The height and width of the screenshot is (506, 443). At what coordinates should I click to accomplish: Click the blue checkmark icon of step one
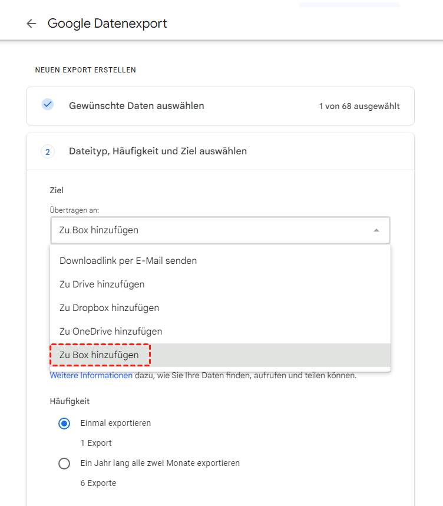(48, 105)
